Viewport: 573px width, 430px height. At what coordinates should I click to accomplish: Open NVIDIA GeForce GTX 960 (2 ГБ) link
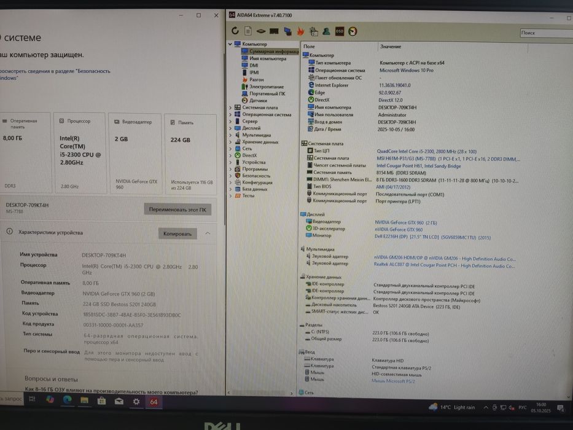tap(405, 222)
